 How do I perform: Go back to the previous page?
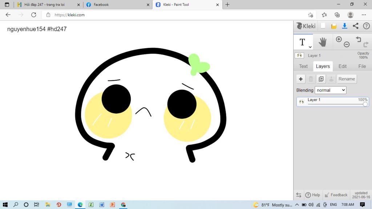pos(8,15)
